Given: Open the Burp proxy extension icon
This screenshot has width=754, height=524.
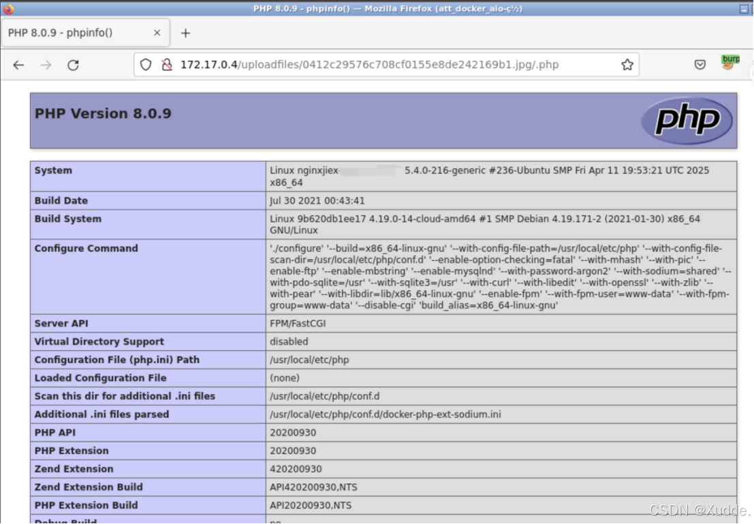Looking at the screenshot, I should (730, 63).
